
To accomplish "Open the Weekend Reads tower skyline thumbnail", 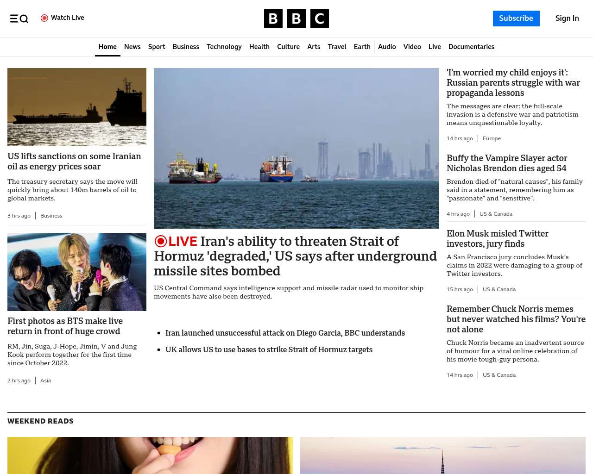I will tap(443, 455).
